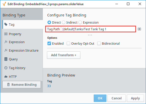
Task: Select the Direct radio button
Action: [x=49, y=22]
